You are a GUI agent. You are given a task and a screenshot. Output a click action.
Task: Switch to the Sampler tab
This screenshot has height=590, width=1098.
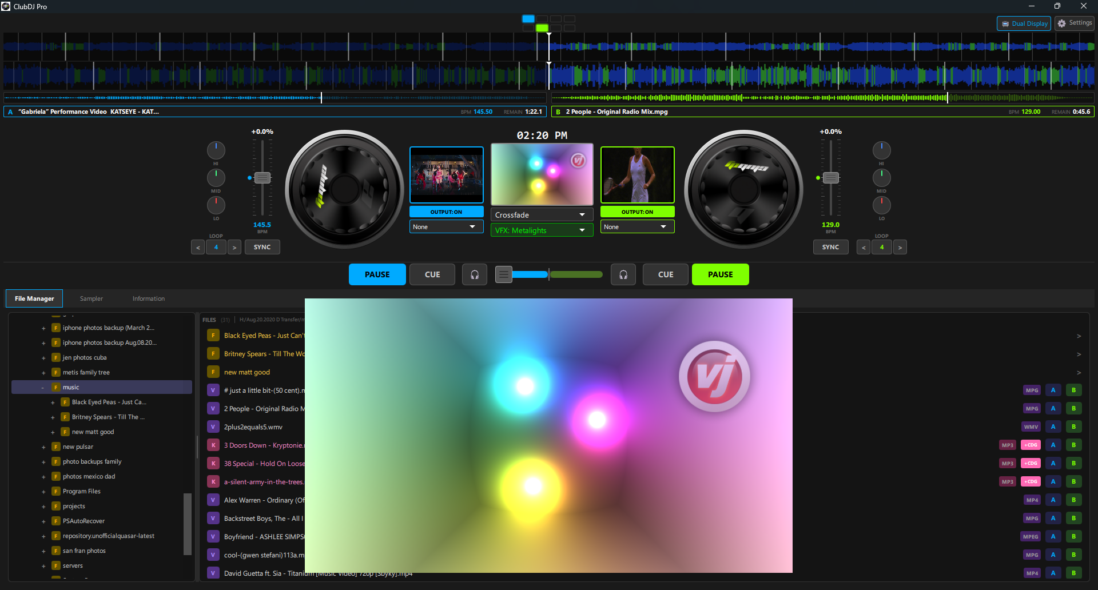[x=91, y=298]
